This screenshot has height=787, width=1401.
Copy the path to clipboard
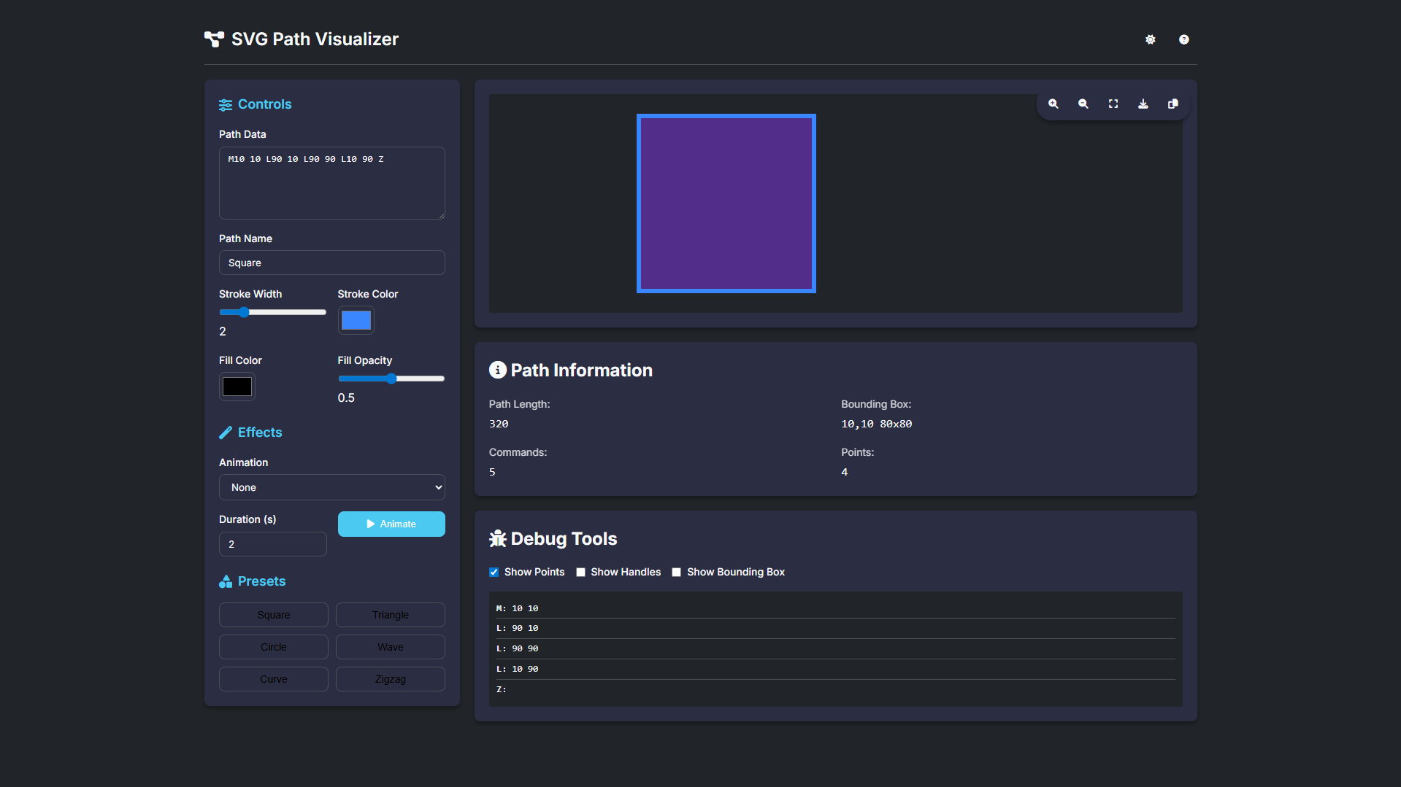1173,104
